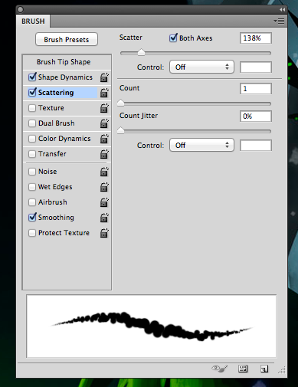Click the empty field beside Count Jitter Control

coord(256,146)
